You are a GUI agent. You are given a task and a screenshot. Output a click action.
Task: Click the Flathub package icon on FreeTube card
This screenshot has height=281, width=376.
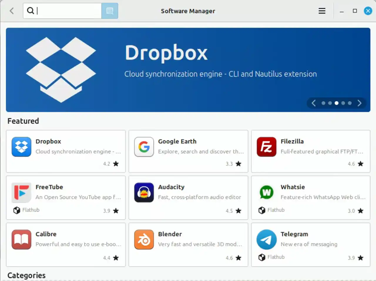(17, 210)
